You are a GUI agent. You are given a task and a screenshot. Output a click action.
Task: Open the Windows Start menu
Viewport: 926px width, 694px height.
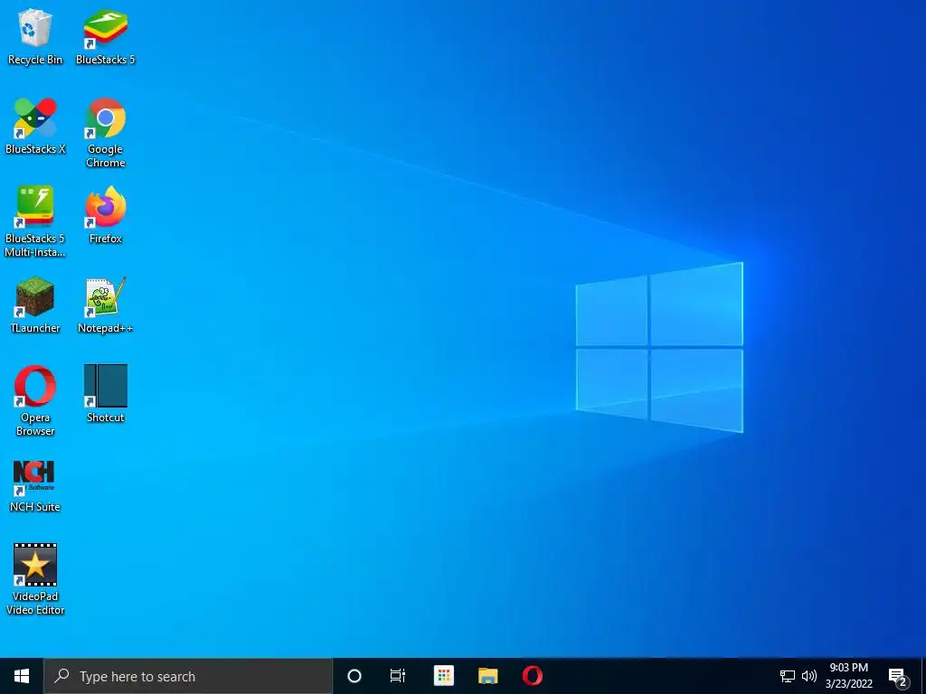22,676
